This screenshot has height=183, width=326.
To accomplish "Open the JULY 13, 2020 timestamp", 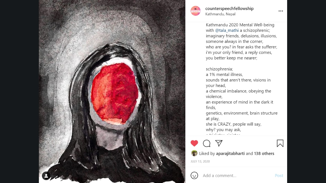I will pyautogui.click(x=200, y=161).
